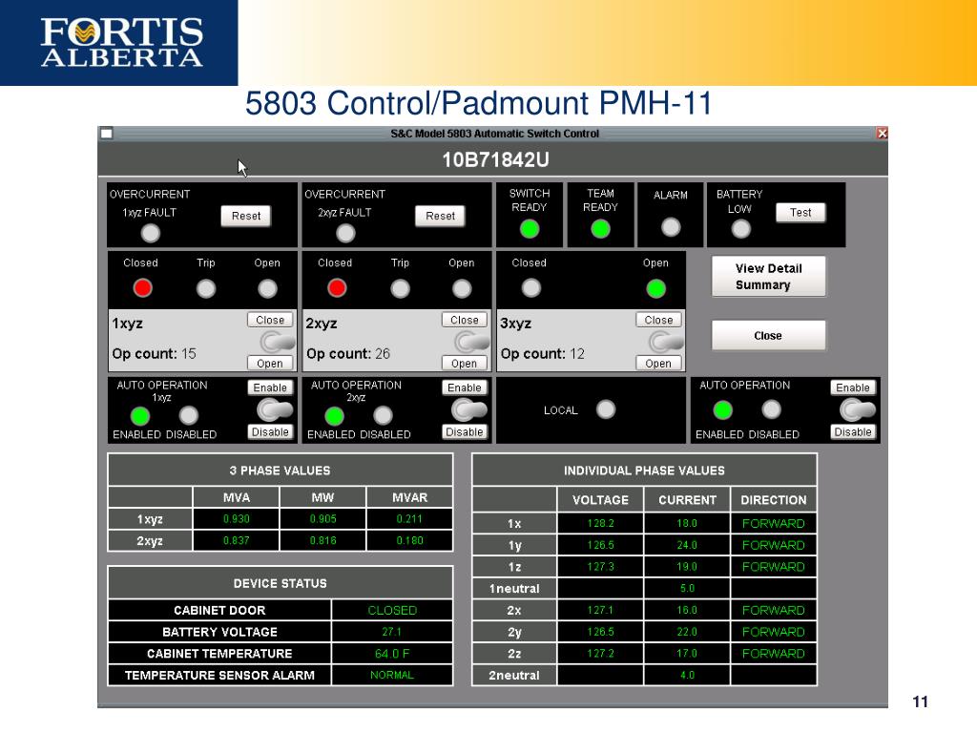Select the battery voltage value 27.1
This screenshot has width=977, height=733.
tap(392, 632)
